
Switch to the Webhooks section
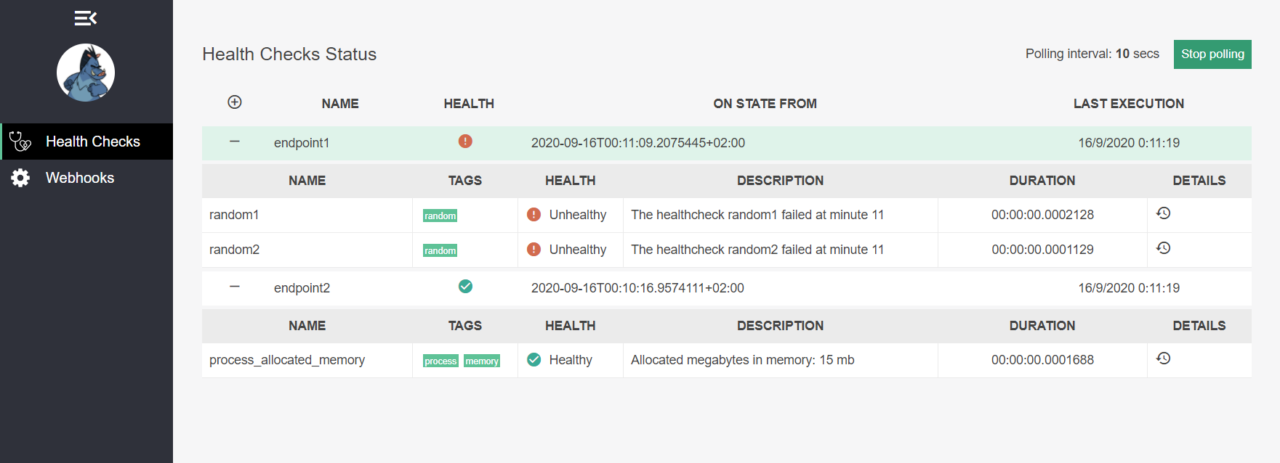pos(80,177)
